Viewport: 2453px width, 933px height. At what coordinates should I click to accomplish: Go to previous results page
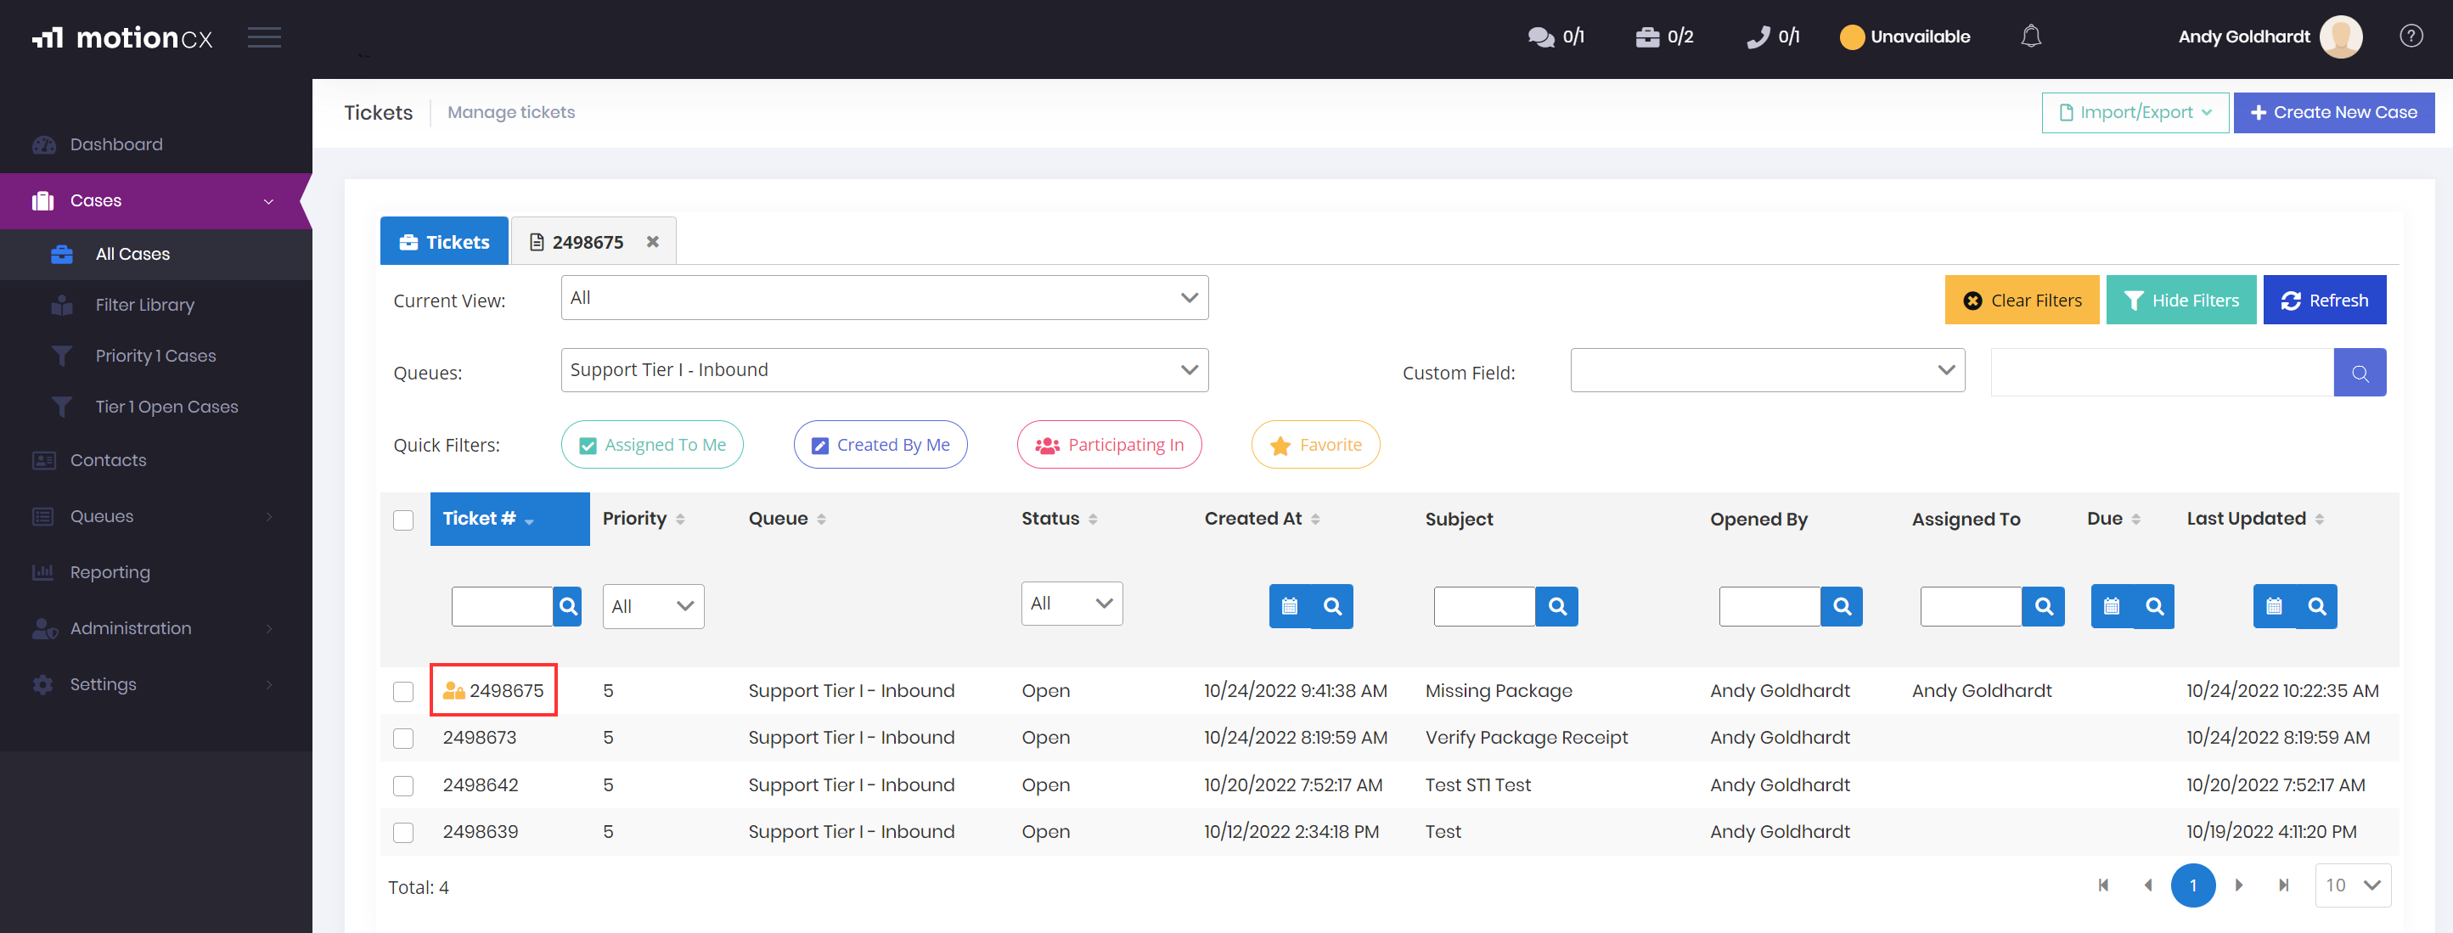coord(2147,885)
